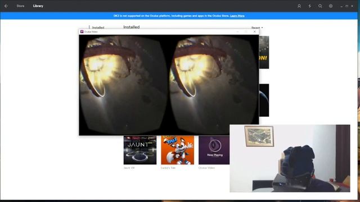Go back with the arrow icon
360x202 pixels.
click(6, 6)
